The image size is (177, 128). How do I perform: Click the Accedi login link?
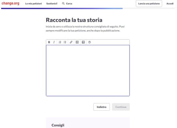click(170, 4)
